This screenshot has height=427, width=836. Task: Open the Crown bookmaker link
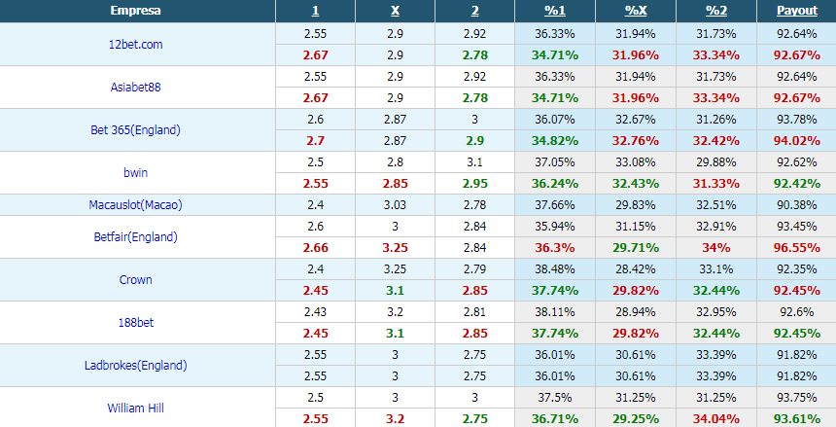point(135,280)
